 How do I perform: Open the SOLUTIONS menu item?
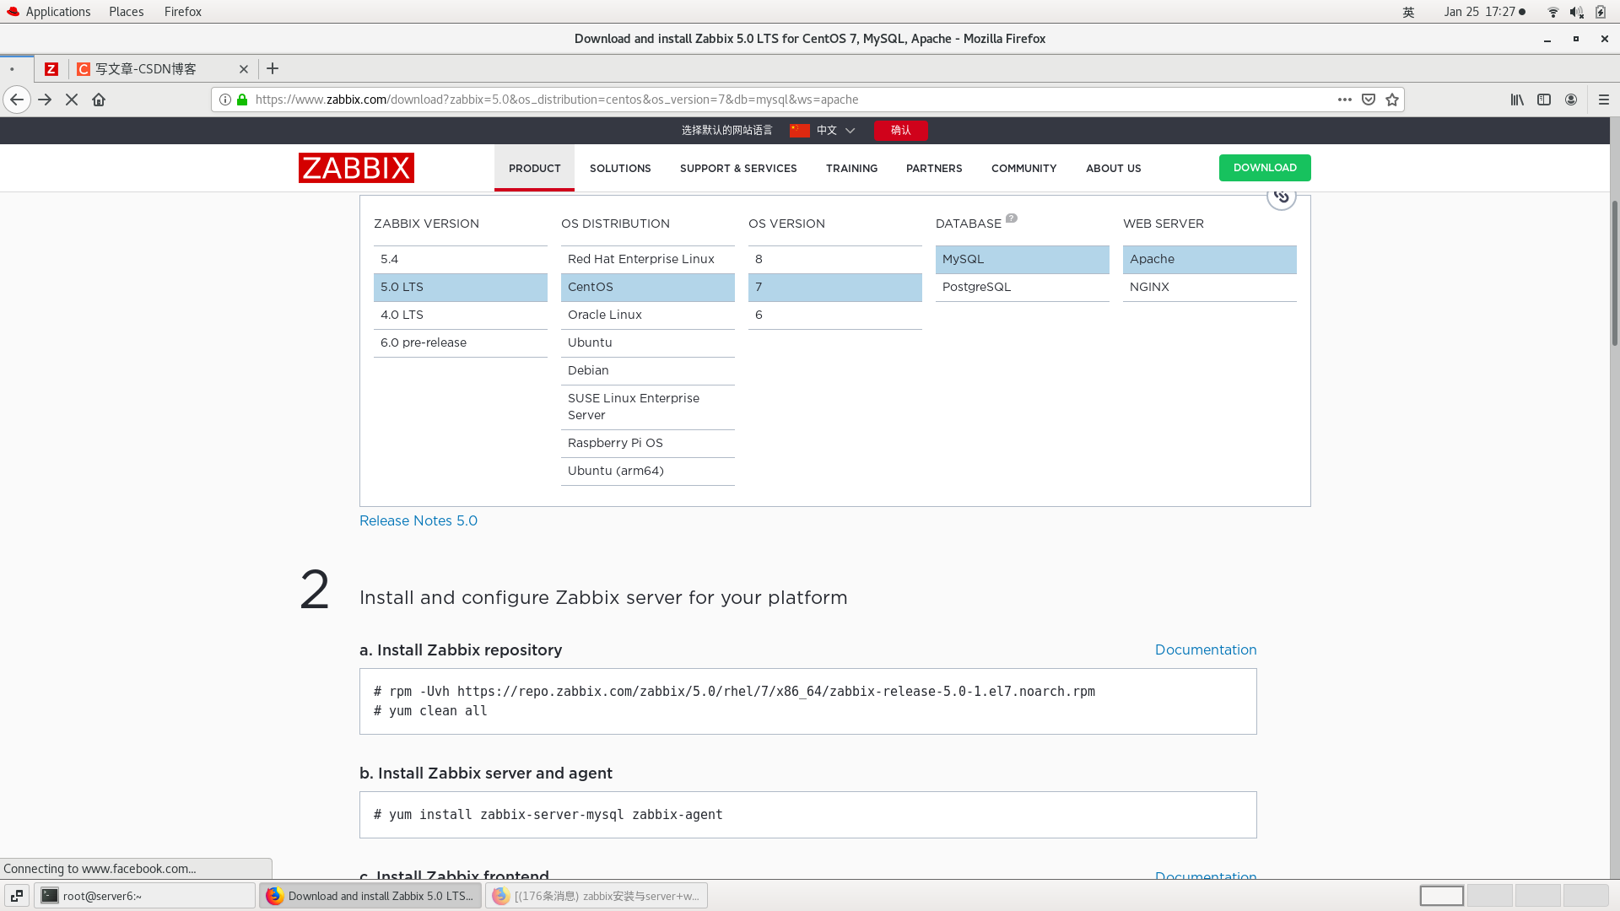(620, 168)
